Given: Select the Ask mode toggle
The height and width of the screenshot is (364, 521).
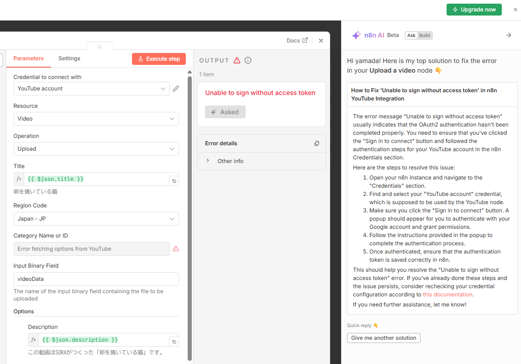Looking at the screenshot, I should [x=411, y=36].
